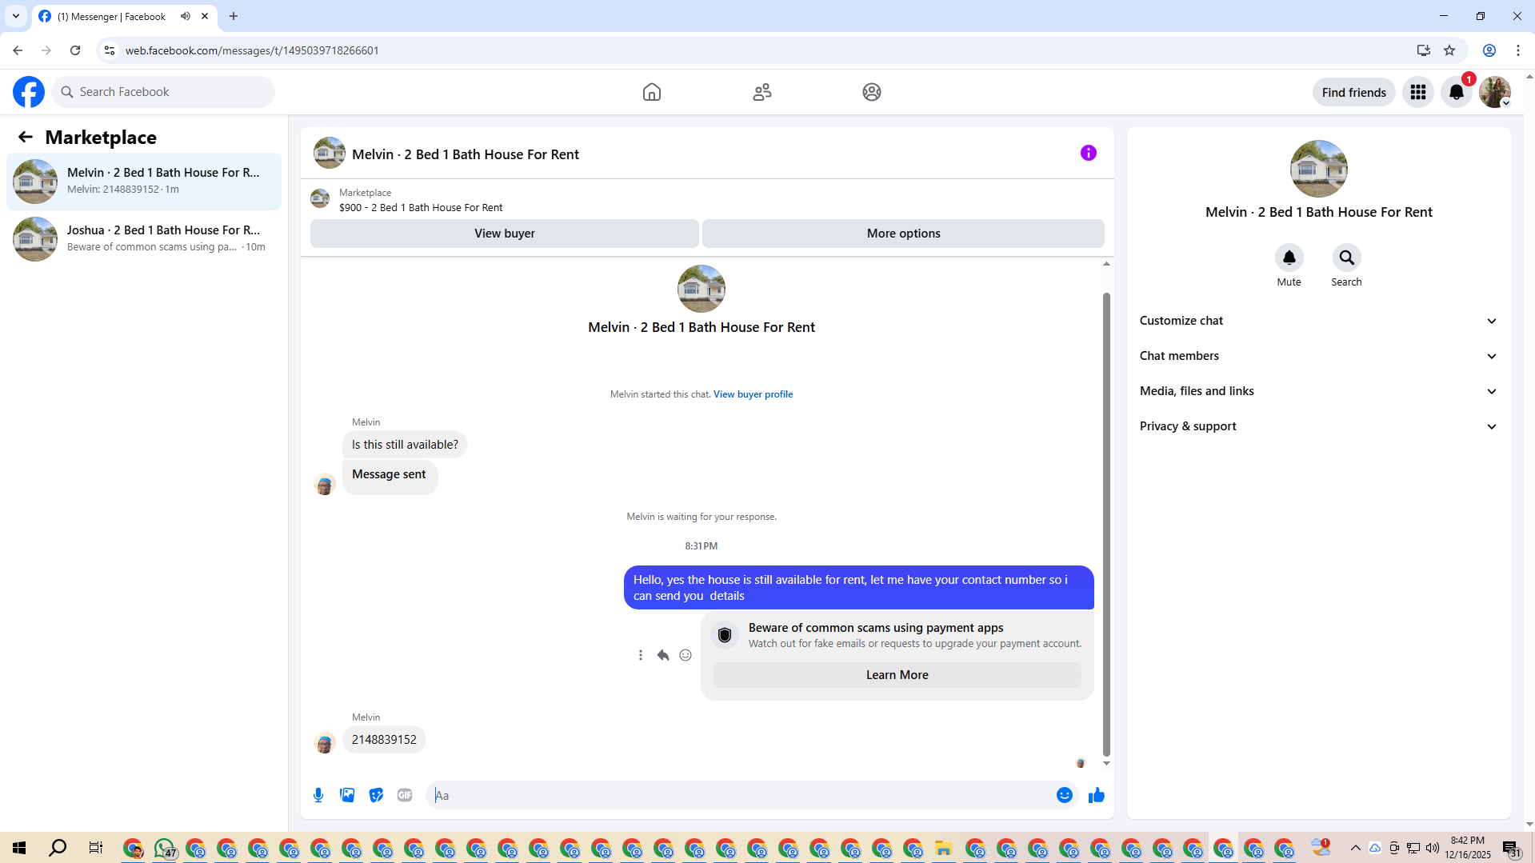The width and height of the screenshot is (1535, 863).
Task: Open the Melvin conversation in the list
Action: 144,182
